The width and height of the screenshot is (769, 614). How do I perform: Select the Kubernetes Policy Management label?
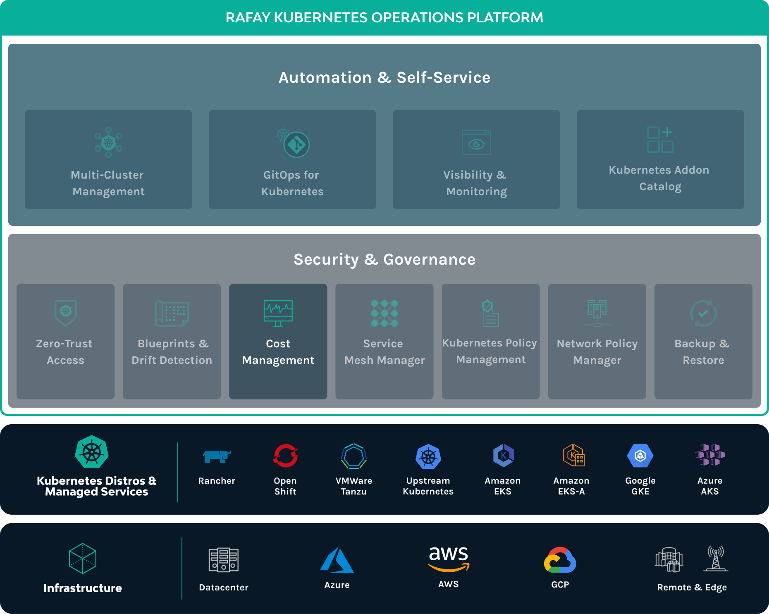490,351
